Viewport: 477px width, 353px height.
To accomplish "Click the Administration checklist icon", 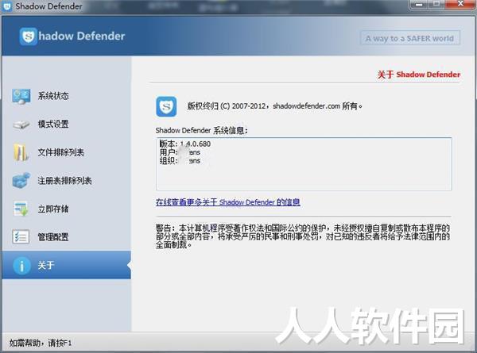I will [x=21, y=236].
